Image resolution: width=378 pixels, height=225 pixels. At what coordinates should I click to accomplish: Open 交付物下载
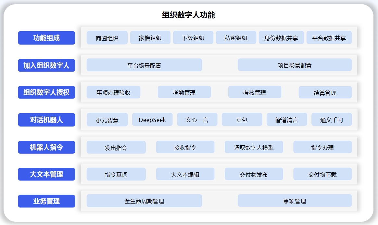(x=322, y=174)
